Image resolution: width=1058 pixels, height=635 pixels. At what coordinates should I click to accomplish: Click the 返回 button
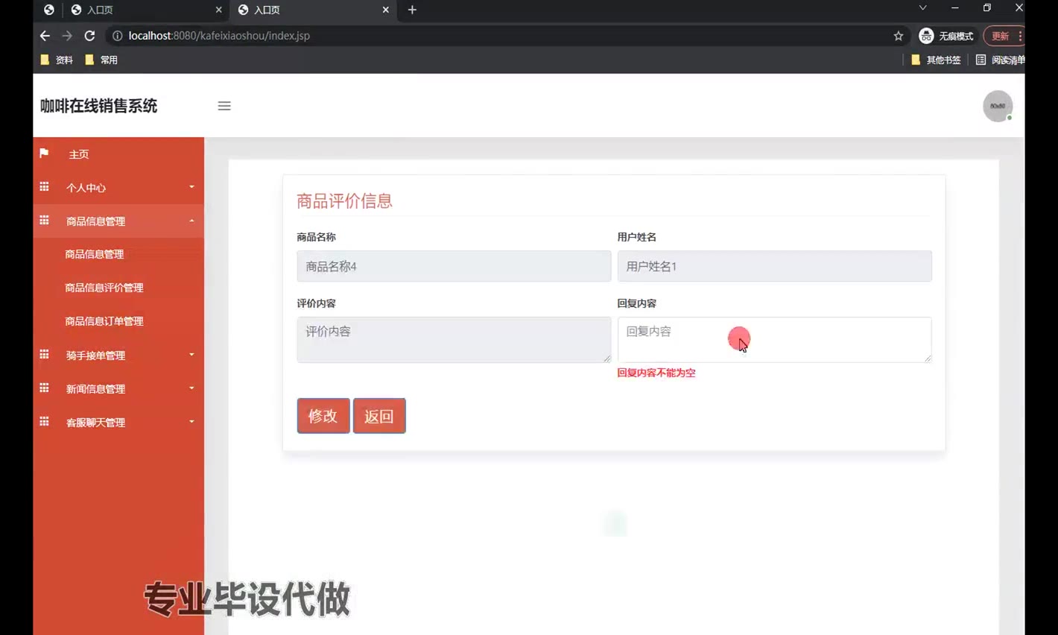379,416
